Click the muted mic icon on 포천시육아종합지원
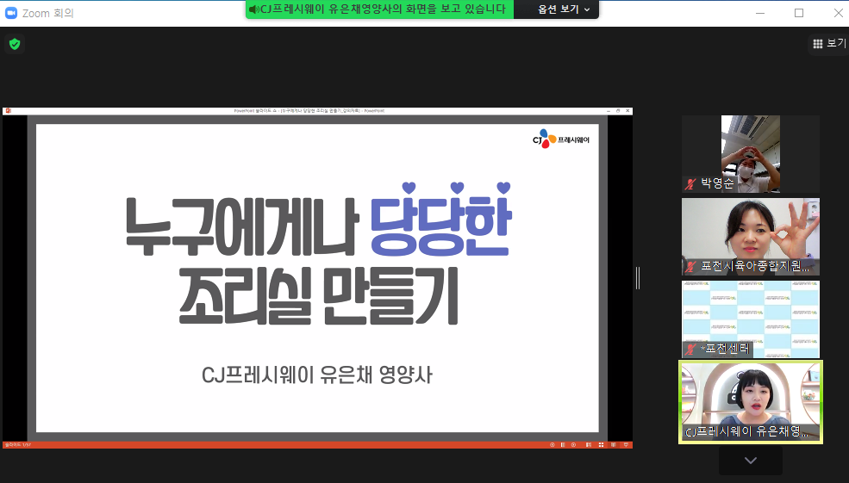Image resolution: width=849 pixels, height=483 pixels. [x=690, y=266]
